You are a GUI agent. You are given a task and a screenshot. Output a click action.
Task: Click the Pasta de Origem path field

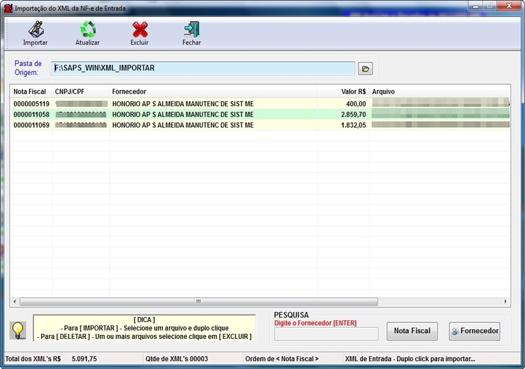203,68
